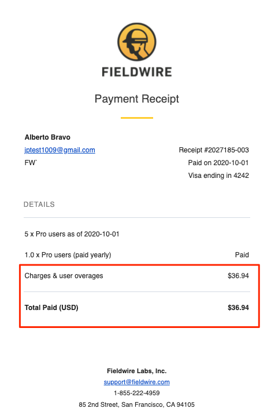Click the Payment Receipt heading

[x=136, y=99]
